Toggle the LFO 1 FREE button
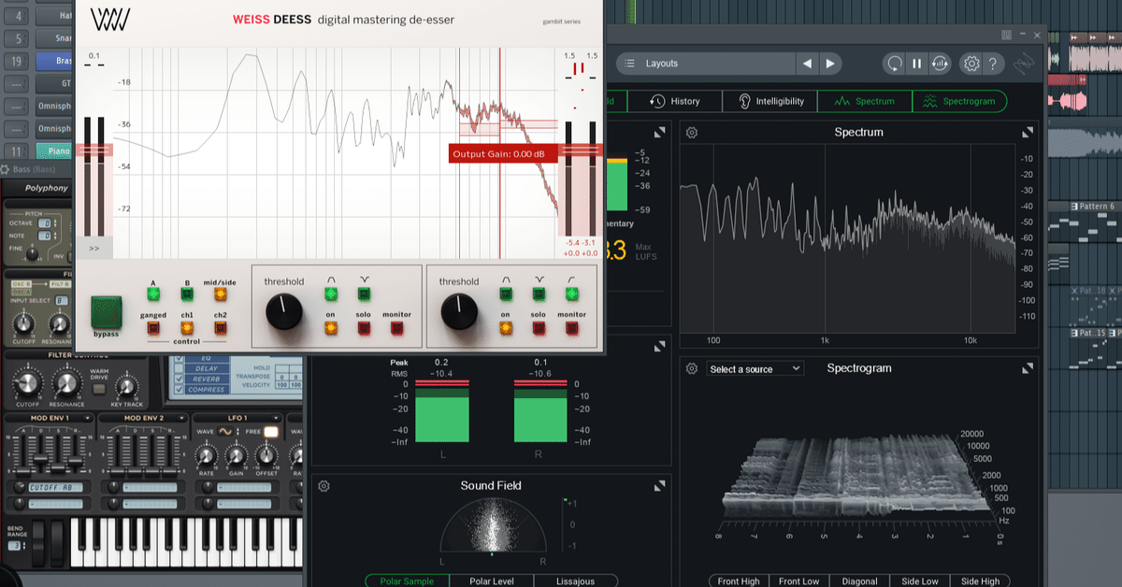This screenshot has height=587, width=1122. coord(272,431)
